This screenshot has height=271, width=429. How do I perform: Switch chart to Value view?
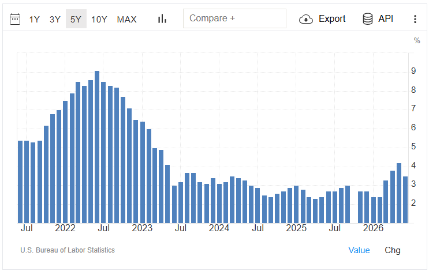point(359,250)
